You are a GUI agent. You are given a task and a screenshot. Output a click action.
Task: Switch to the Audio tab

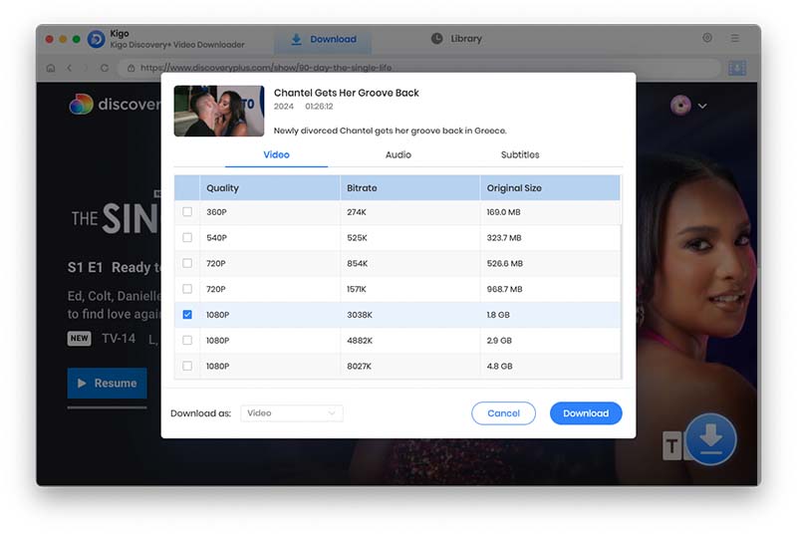398,155
